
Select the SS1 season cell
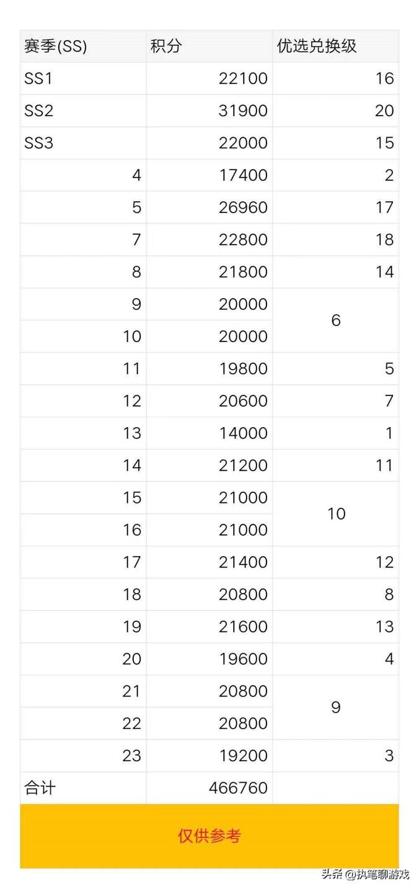[38, 78]
